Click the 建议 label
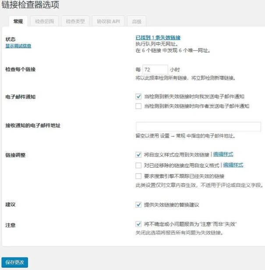The image size is (265, 270). (11, 204)
